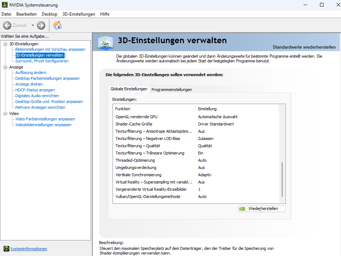
Task: Click the Driver Standardwert value
Action: pos(216,124)
